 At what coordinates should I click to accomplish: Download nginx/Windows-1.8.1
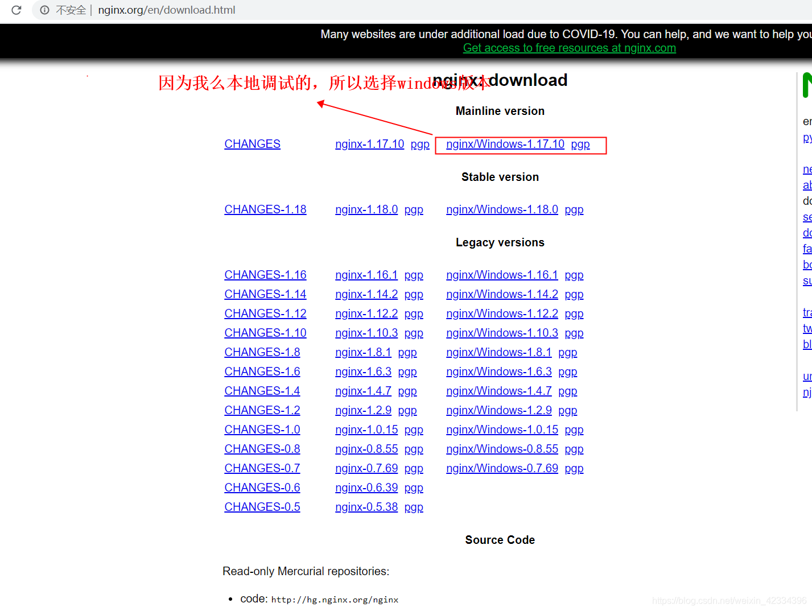(x=499, y=352)
